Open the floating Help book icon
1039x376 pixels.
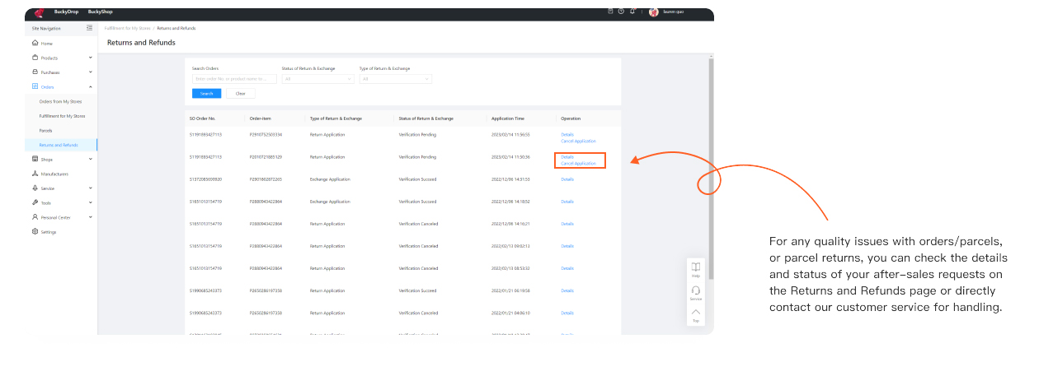(696, 267)
